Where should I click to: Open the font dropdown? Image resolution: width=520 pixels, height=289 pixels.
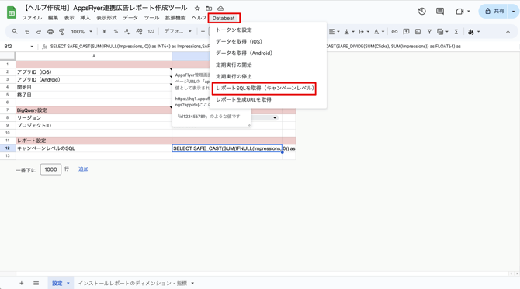[x=178, y=31]
